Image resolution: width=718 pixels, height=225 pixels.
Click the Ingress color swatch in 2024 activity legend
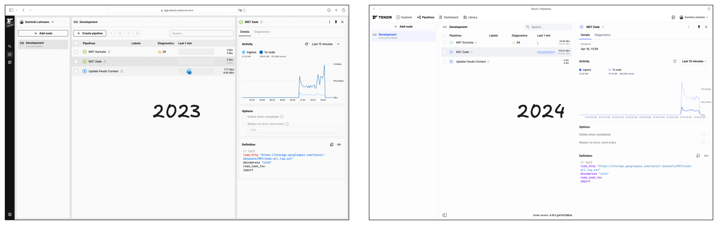[580, 70]
